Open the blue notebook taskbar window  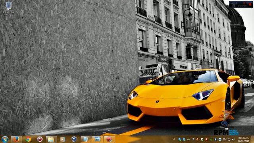(x=86, y=139)
